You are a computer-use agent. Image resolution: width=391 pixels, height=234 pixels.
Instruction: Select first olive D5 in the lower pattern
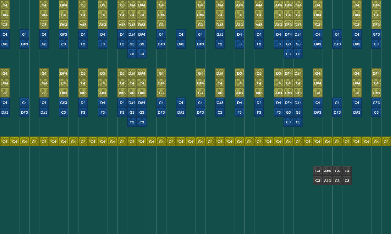(83, 73)
